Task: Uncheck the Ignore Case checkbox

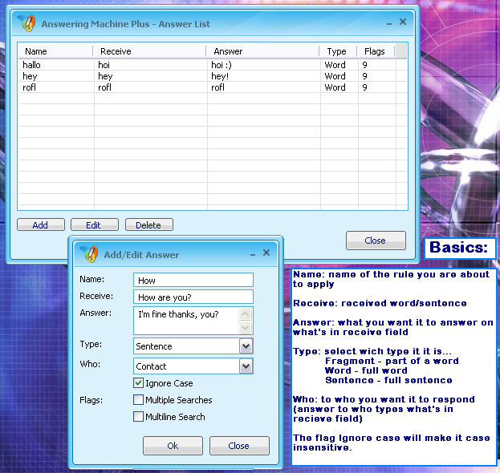Action: (x=138, y=383)
